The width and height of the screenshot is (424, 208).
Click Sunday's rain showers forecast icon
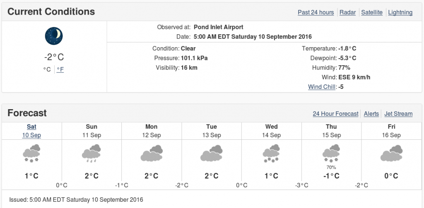[92, 153]
